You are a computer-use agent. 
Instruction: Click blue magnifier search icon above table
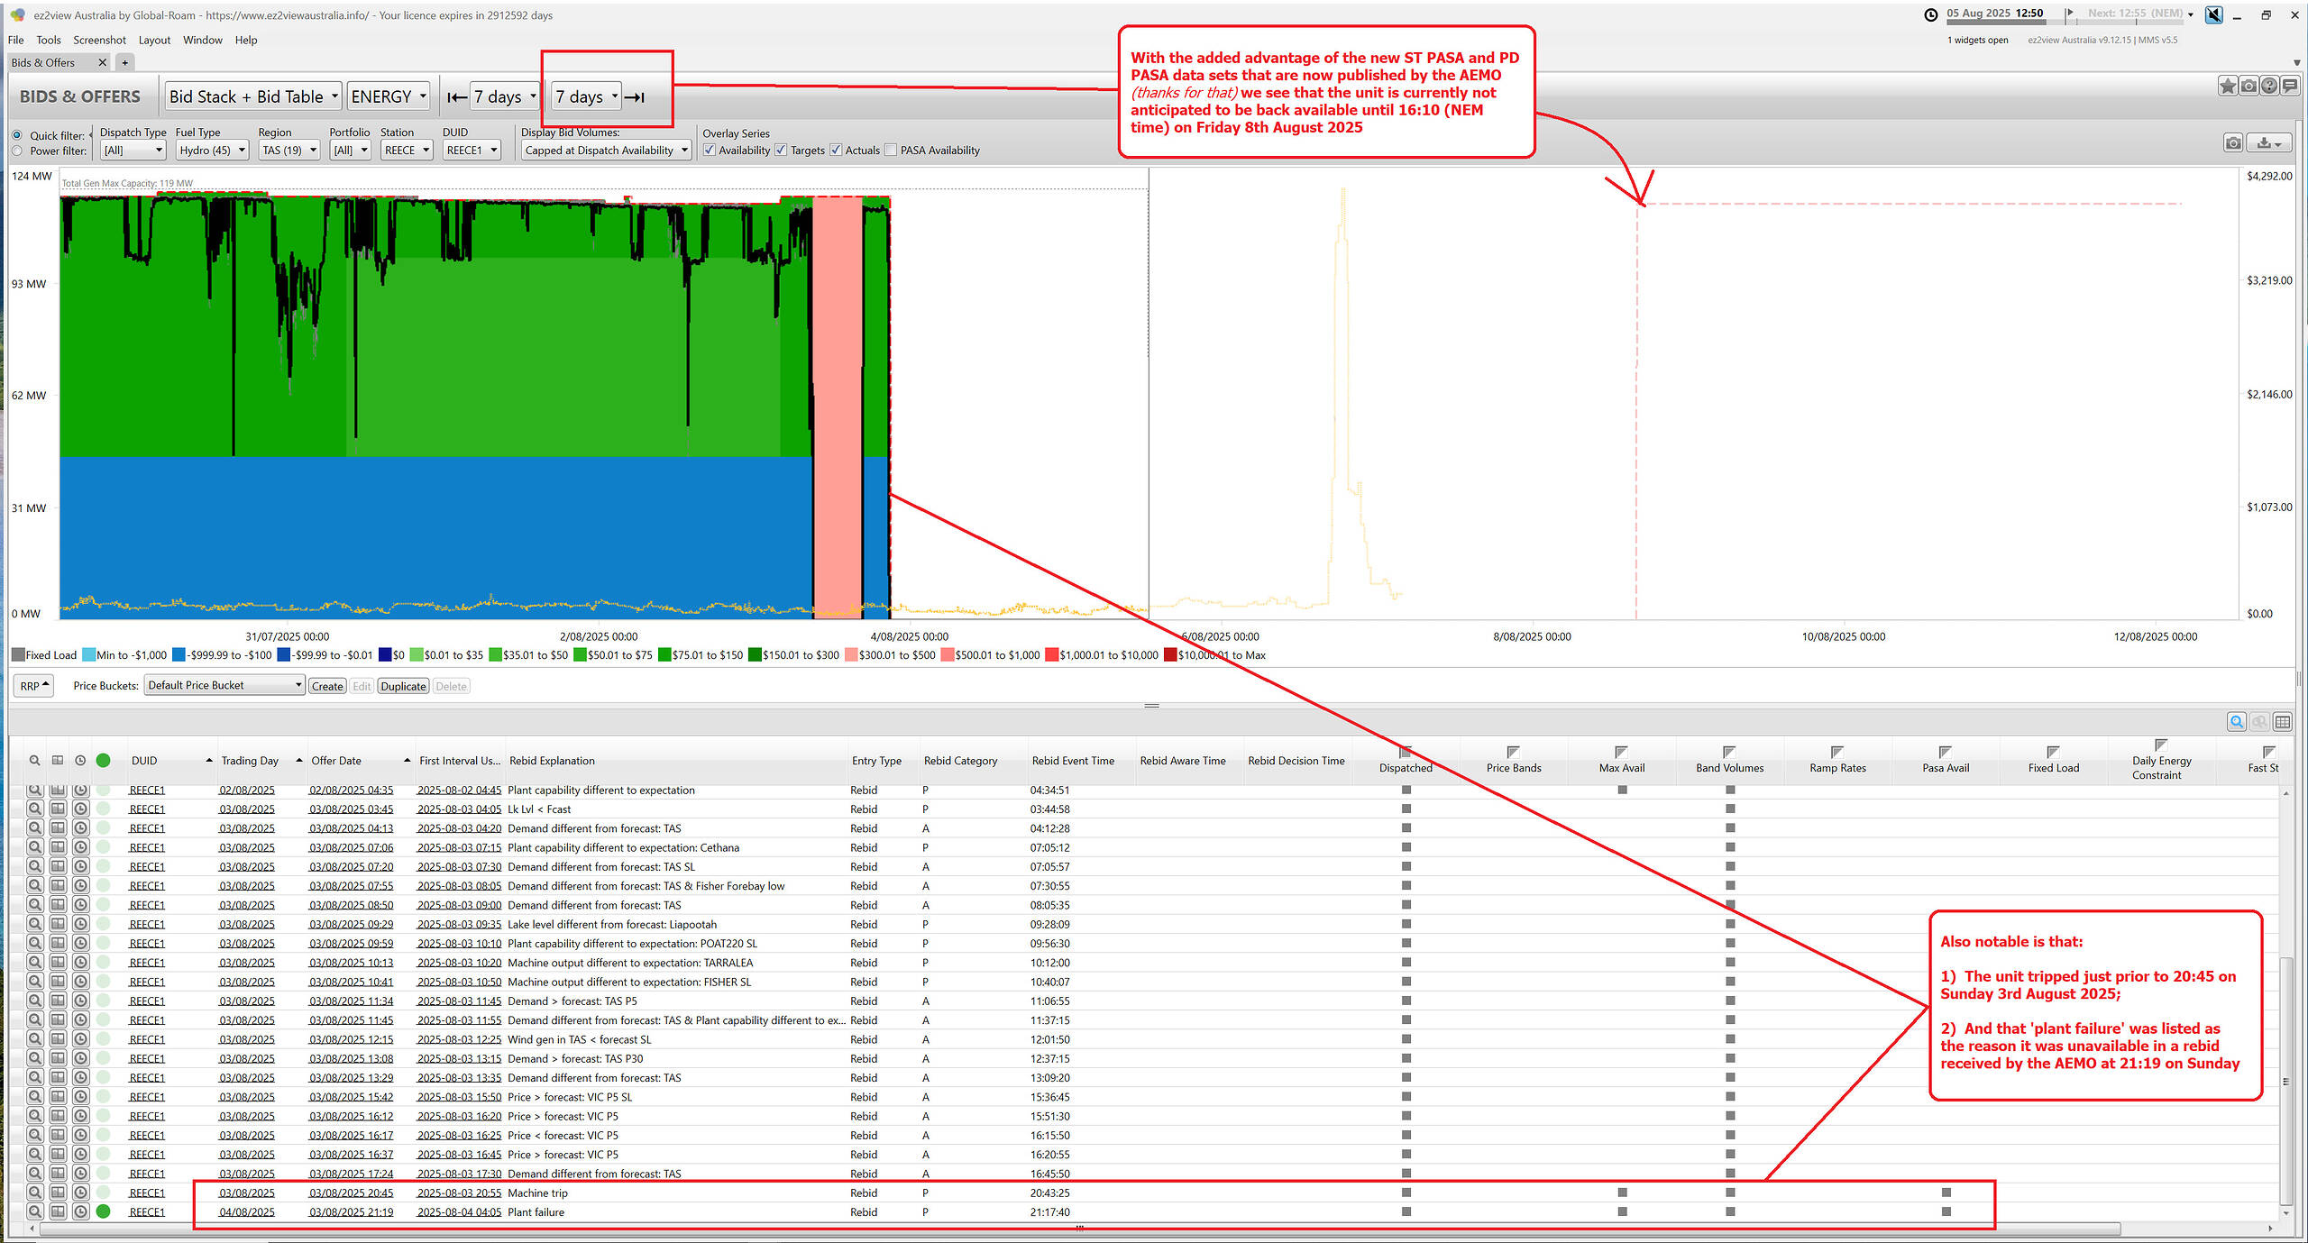[2237, 722]
